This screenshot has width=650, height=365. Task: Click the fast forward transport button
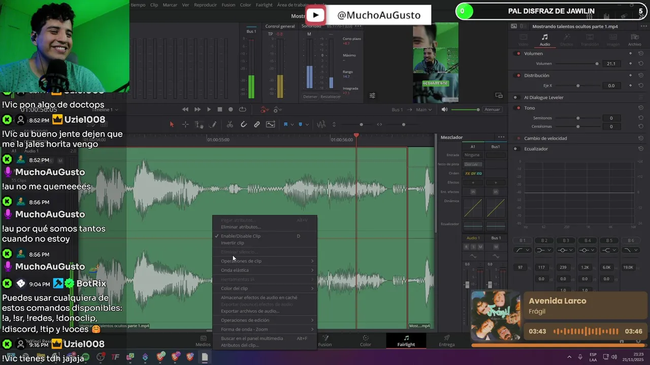tap(197, 109)
